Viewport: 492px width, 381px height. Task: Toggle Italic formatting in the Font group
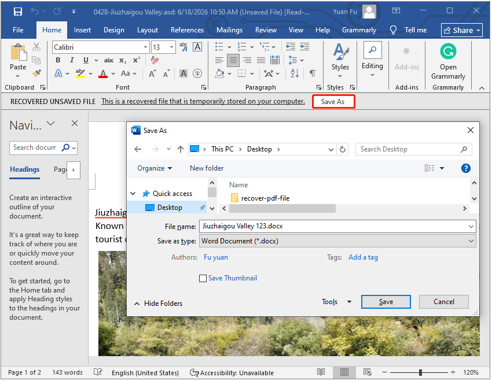point(72,60)
